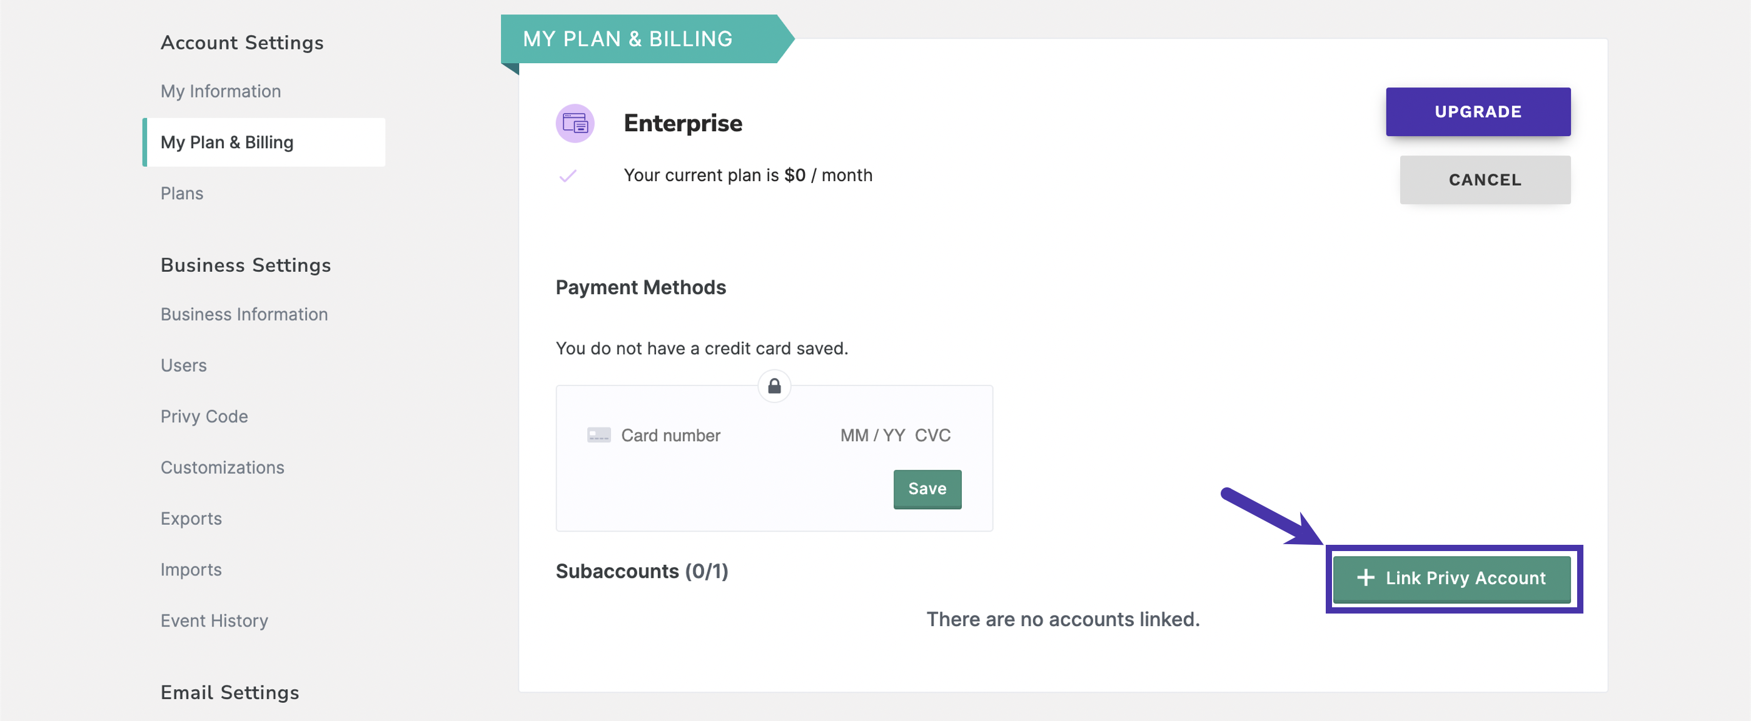
Task: Open Business Information settings
Action: (244, 314)
